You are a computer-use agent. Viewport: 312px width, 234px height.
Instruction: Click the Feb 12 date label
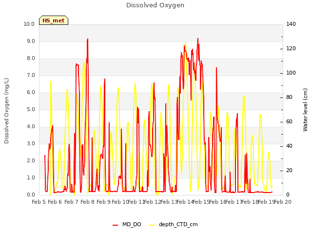point(153,202)
